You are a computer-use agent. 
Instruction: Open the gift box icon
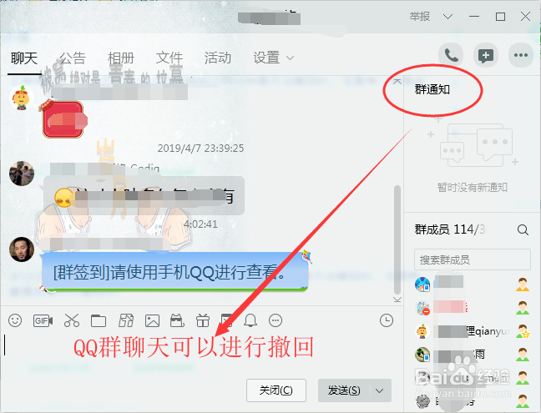coord(203,320)
